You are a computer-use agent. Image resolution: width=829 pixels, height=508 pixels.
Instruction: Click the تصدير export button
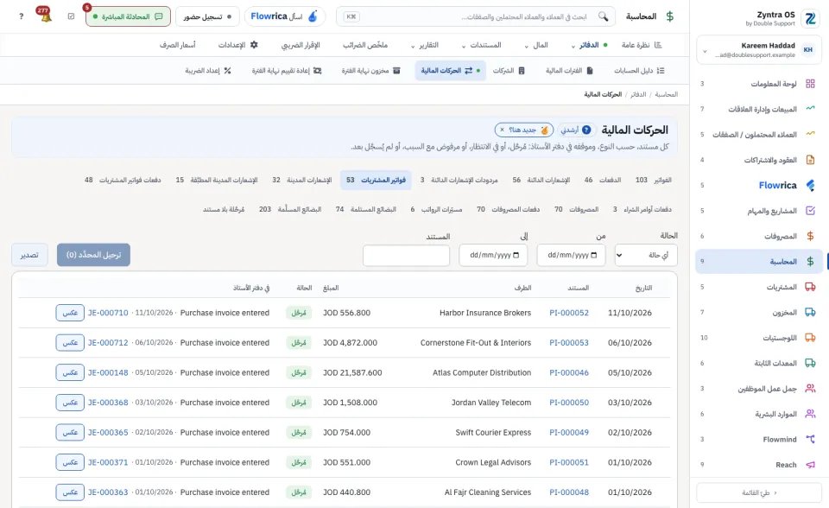pos(29,255)
